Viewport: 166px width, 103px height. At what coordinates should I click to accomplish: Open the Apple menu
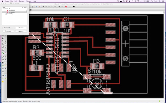[3, 1]
